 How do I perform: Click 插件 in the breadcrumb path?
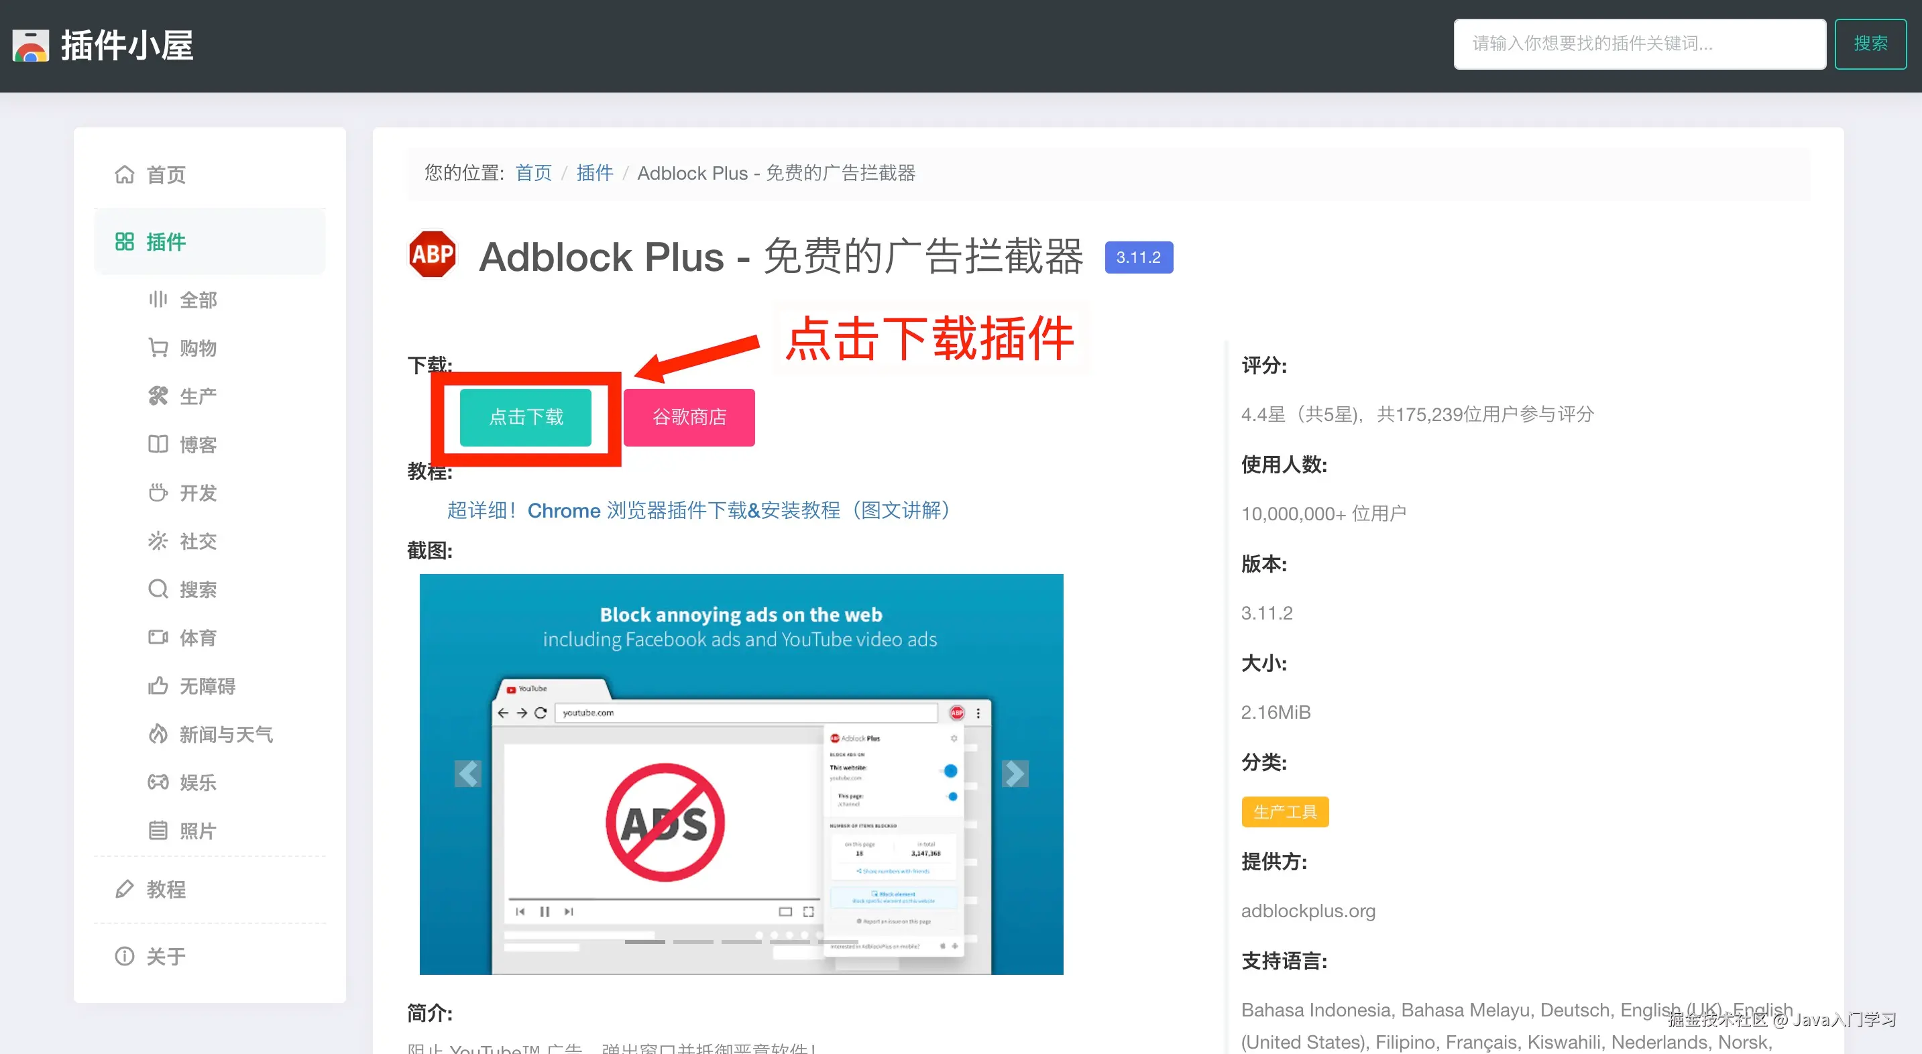[594, 173]
